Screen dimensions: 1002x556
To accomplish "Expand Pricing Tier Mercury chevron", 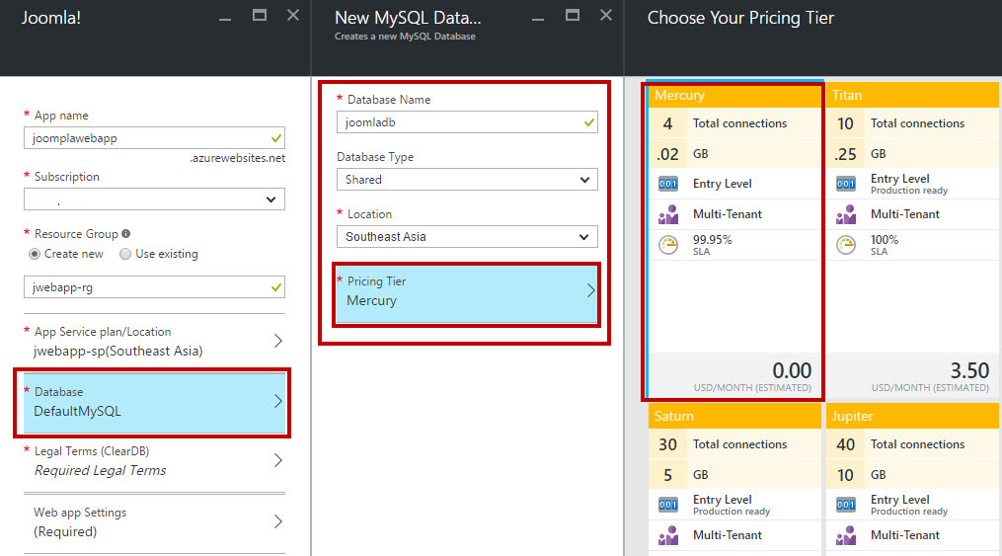I will point(590,290).
